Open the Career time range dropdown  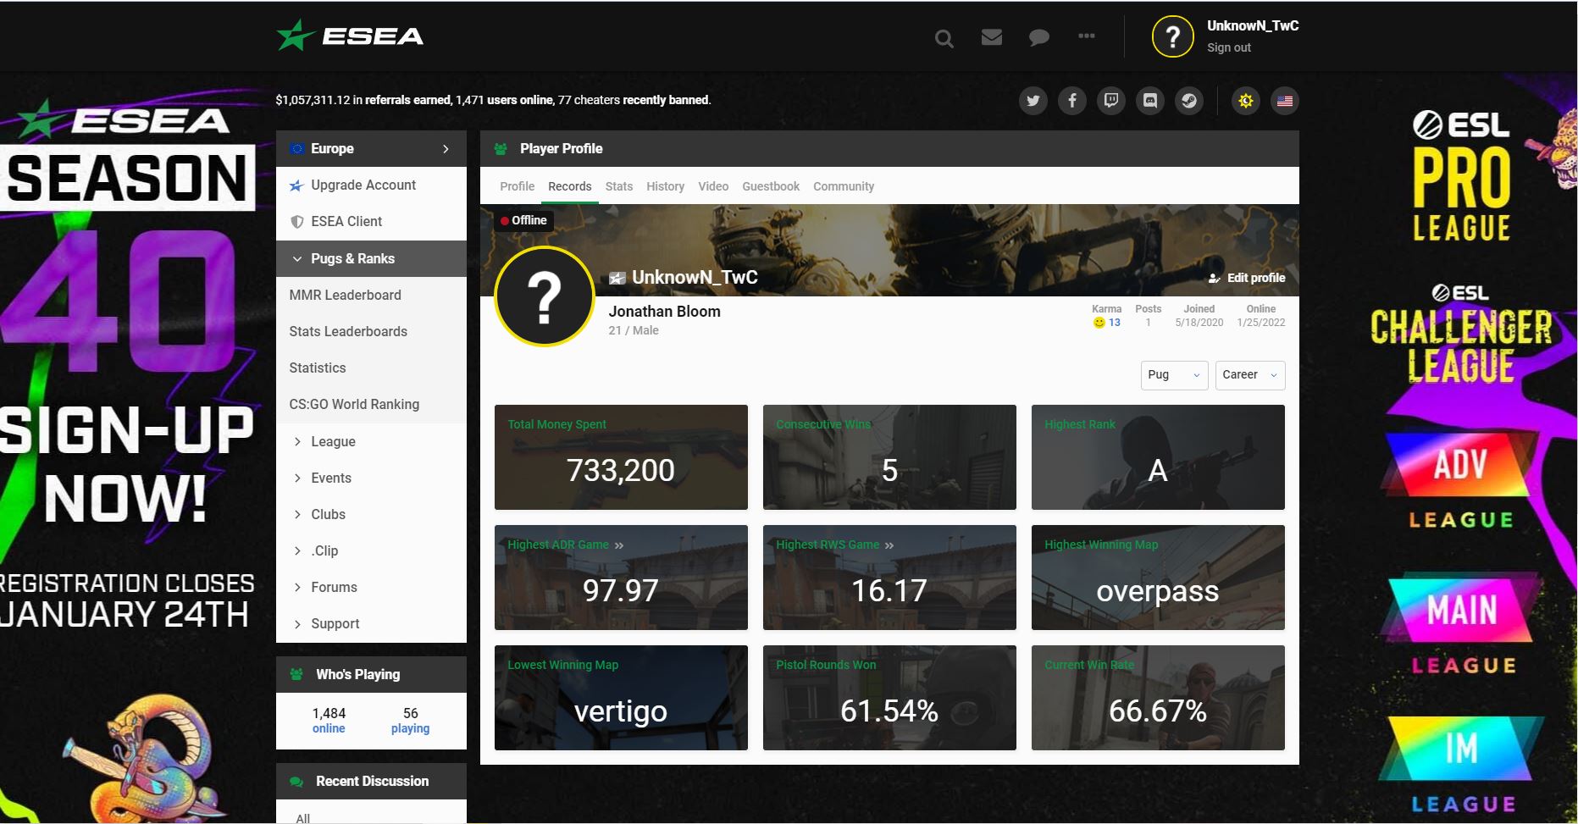pyautogui.click(x=1250, y=375)
